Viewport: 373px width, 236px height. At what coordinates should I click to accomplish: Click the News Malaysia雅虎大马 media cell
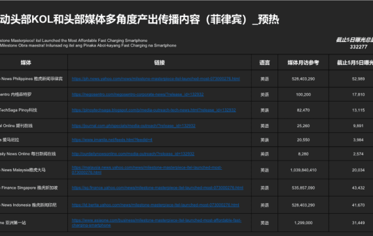pyautogui.click(x=23, y=170)
